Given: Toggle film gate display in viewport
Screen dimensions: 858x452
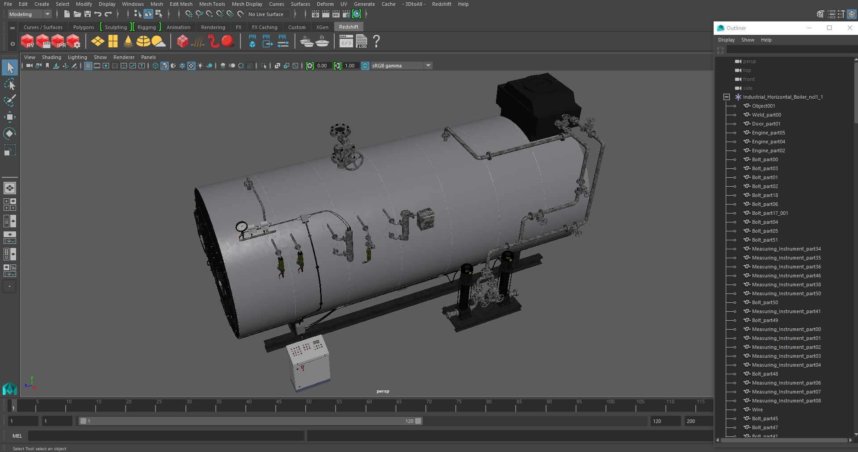Looking at the screenshot, I should [97, 66].
